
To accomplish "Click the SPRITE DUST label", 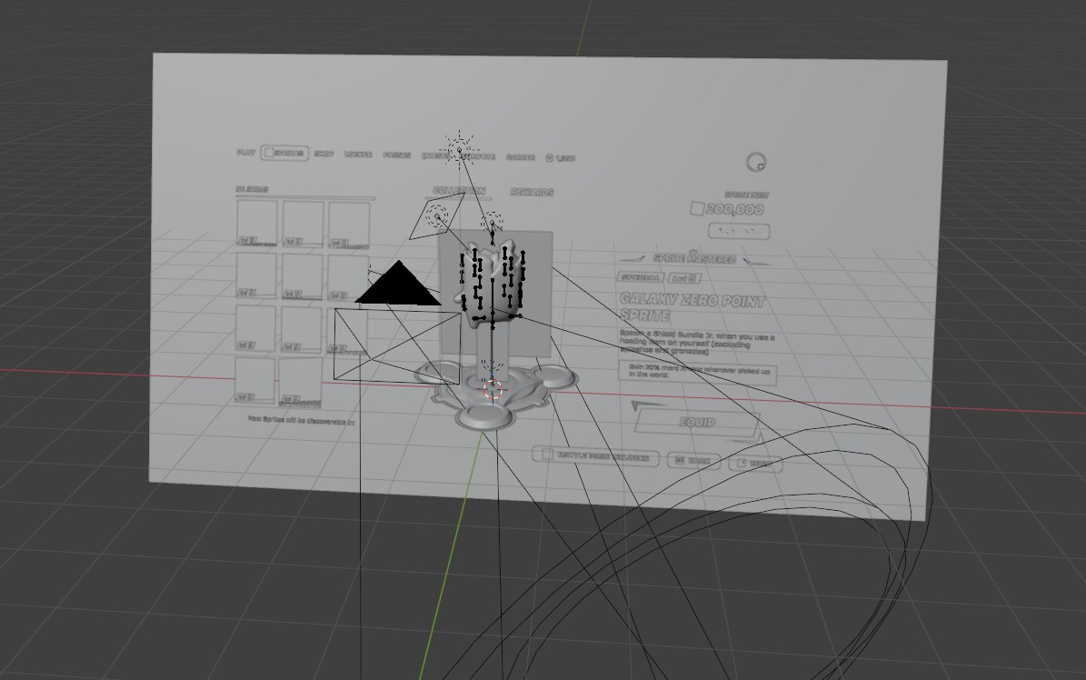I will 747,195.
